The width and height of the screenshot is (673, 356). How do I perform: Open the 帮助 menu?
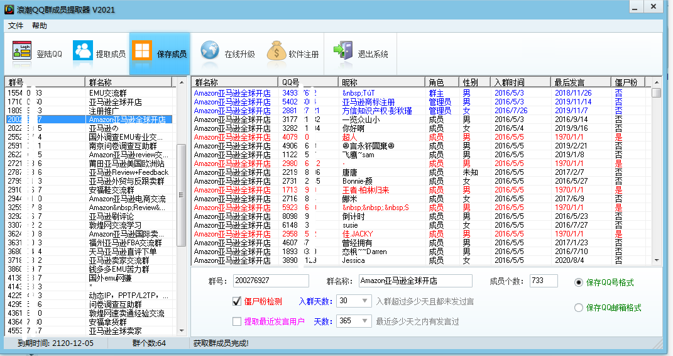(x=39, y=26)
